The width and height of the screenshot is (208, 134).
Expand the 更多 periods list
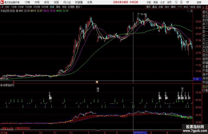[x=79, y=7]
